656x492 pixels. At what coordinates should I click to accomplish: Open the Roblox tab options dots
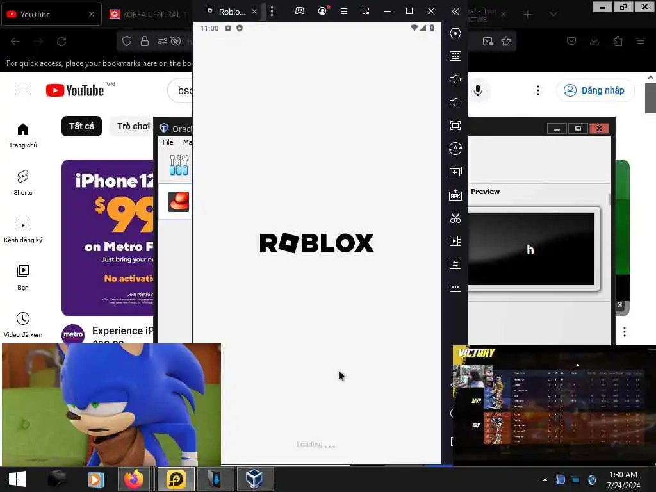(x=272, y=12)
